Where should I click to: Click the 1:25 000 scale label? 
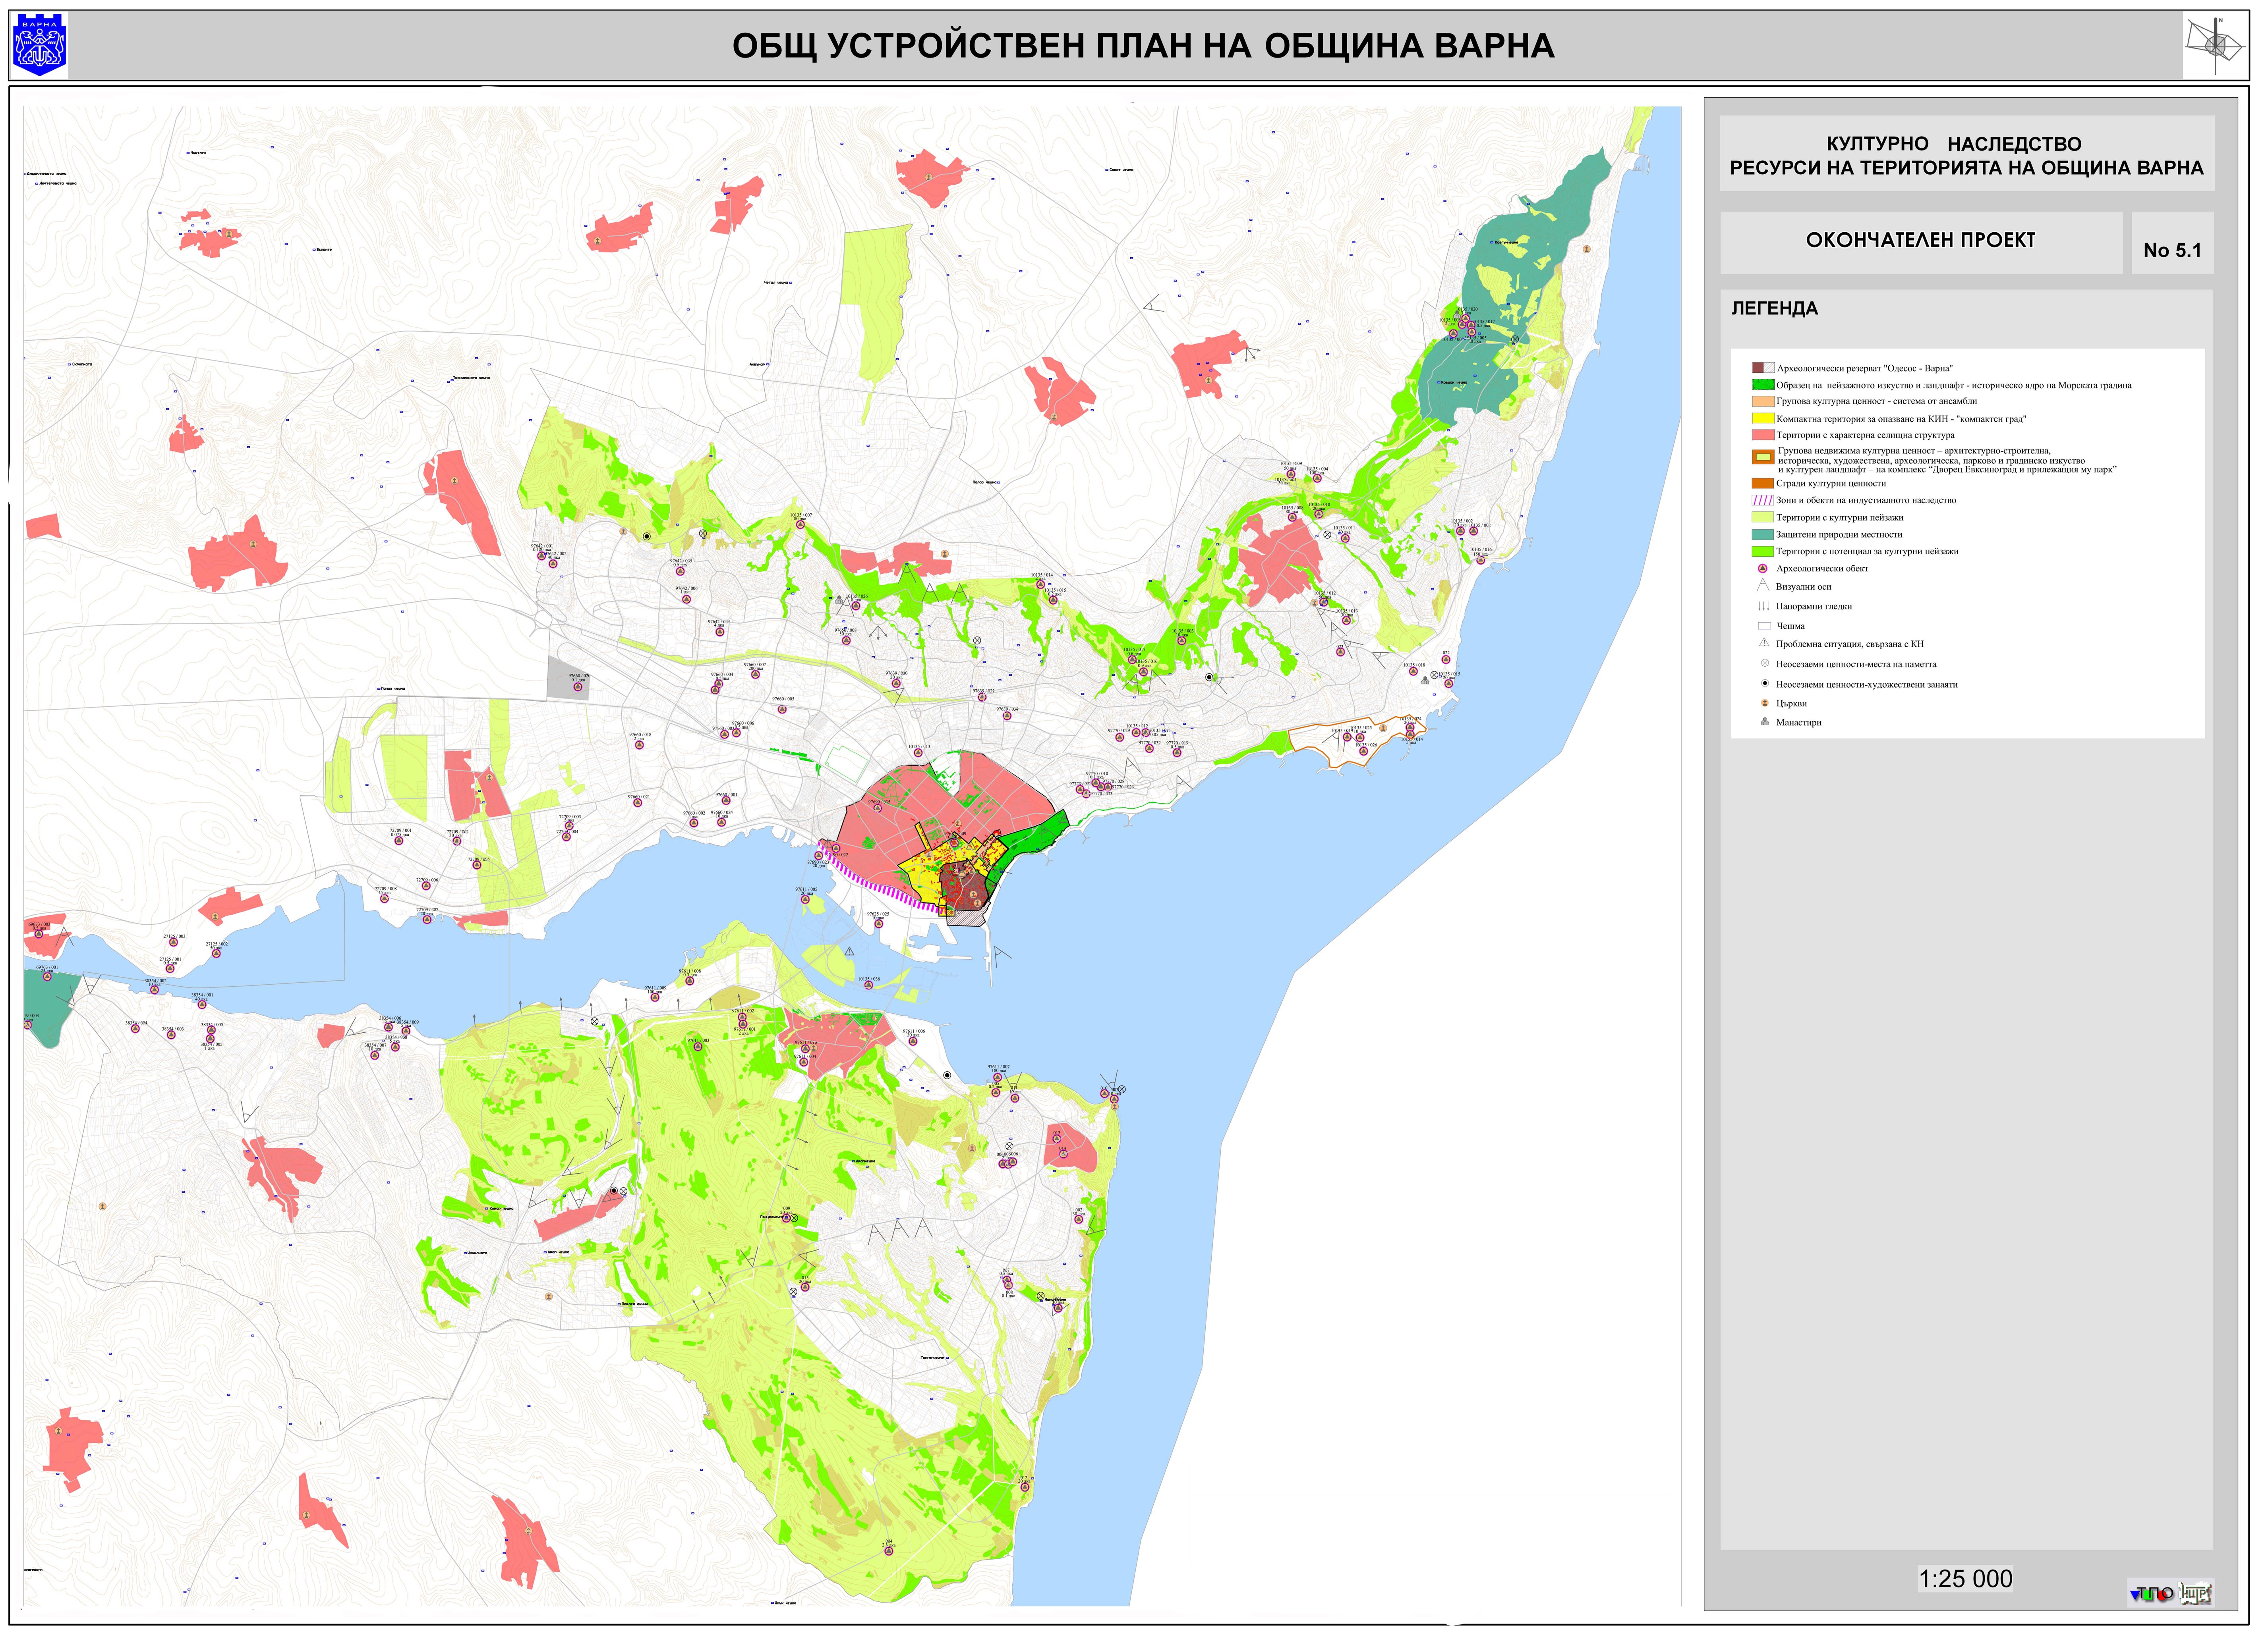pos(1965,1579)
